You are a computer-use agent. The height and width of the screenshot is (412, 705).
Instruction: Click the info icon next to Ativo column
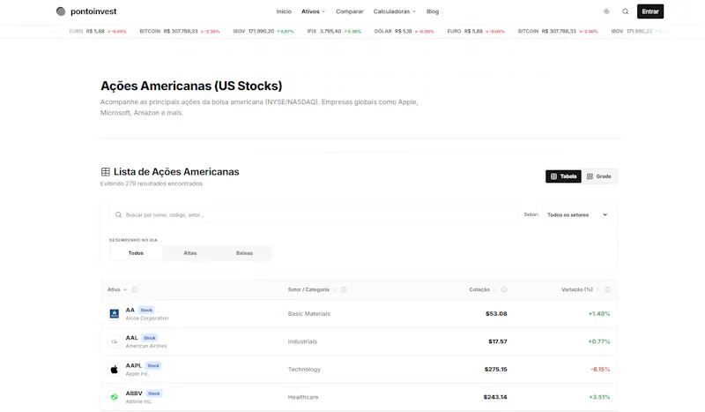(x=135, y=289)
